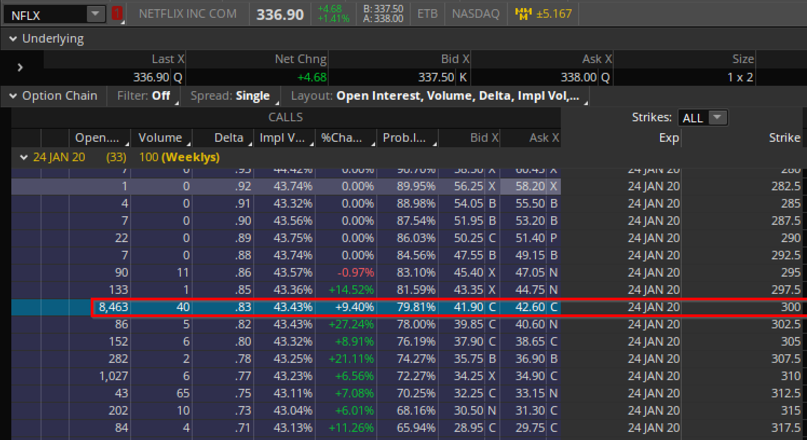Image resolution: width=807 pixels, height=440 pixels.
Task: Click the calls Ask X column header
Action: pyautogui.click(x=531, y=138)
